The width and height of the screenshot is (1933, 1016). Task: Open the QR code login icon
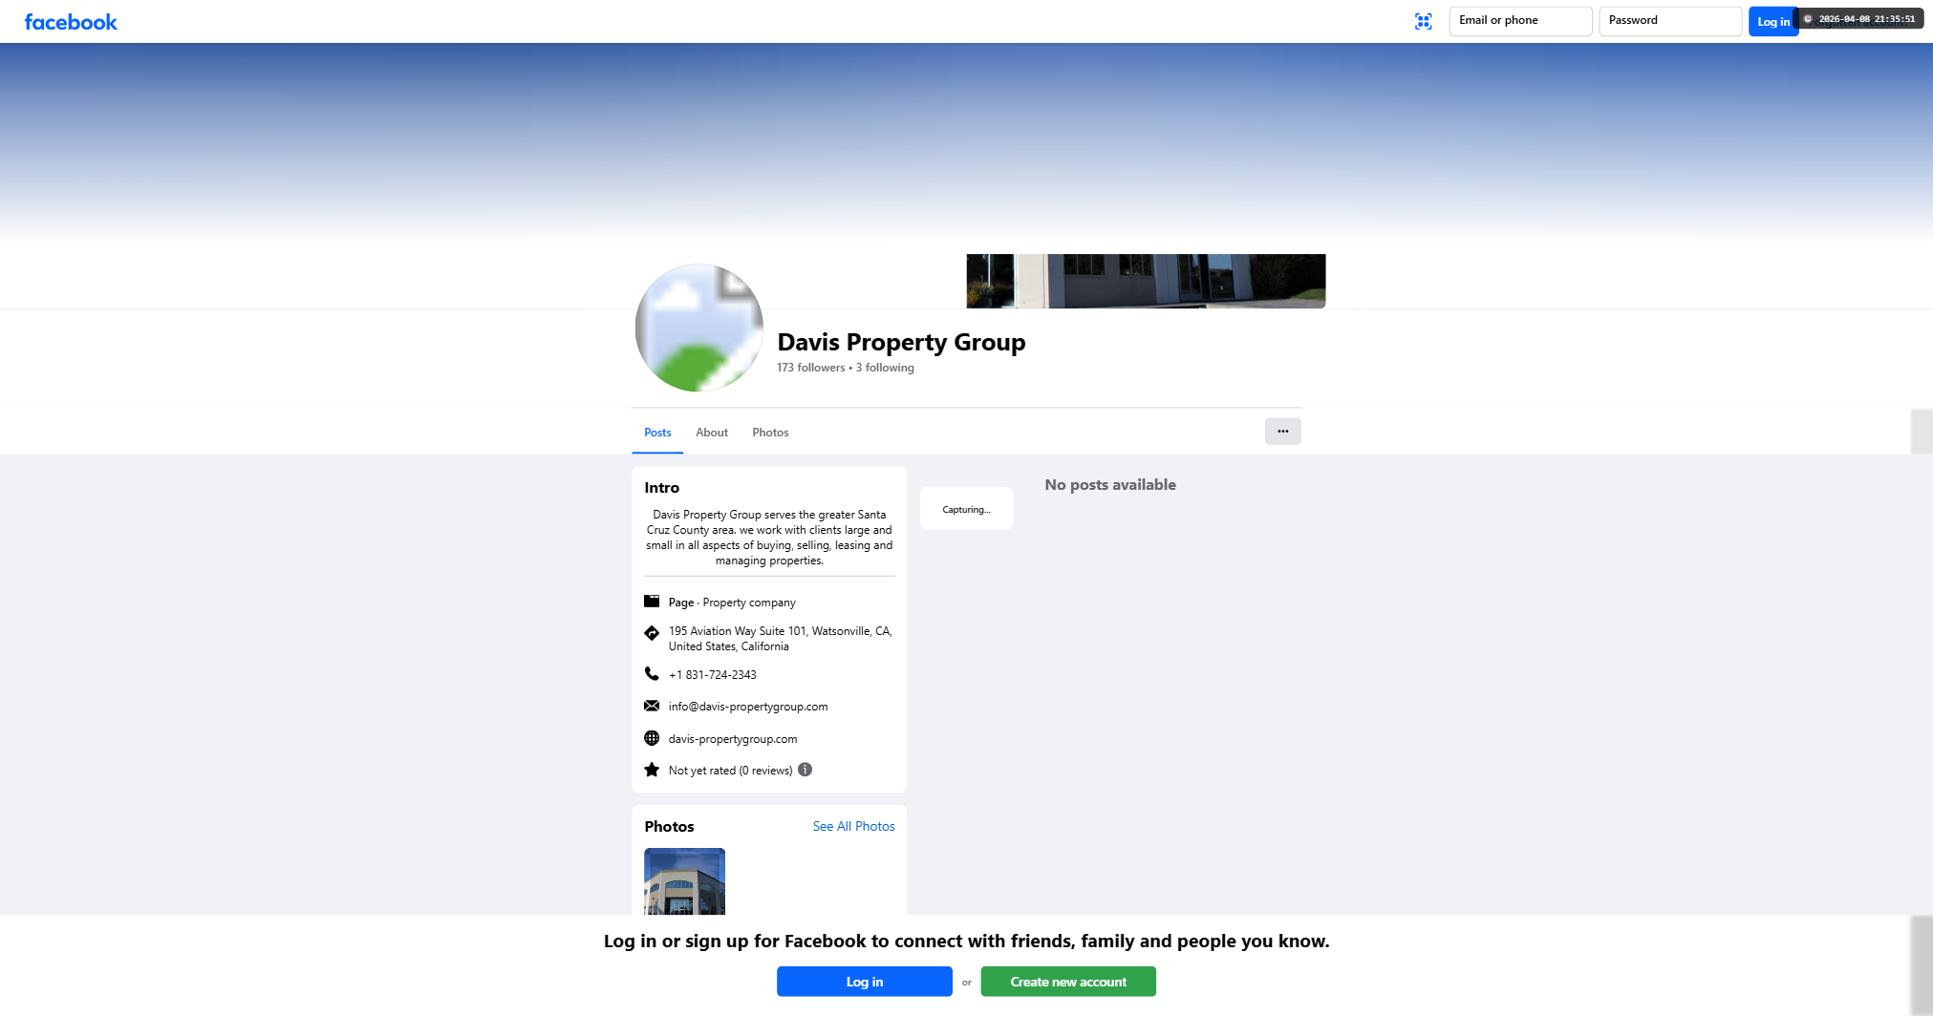coord(1423,21)
